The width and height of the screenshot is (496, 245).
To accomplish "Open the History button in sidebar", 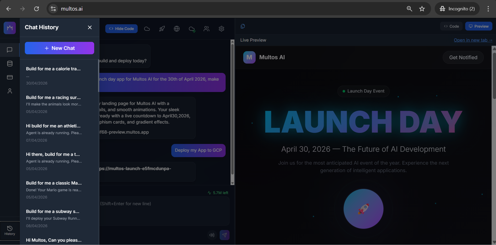I will 10,231.
